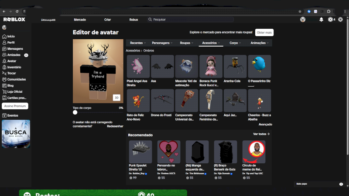This screenshot has height=196, width=349.
Task: Open Cartões presente in sidebar
Action: coord(14,98)
